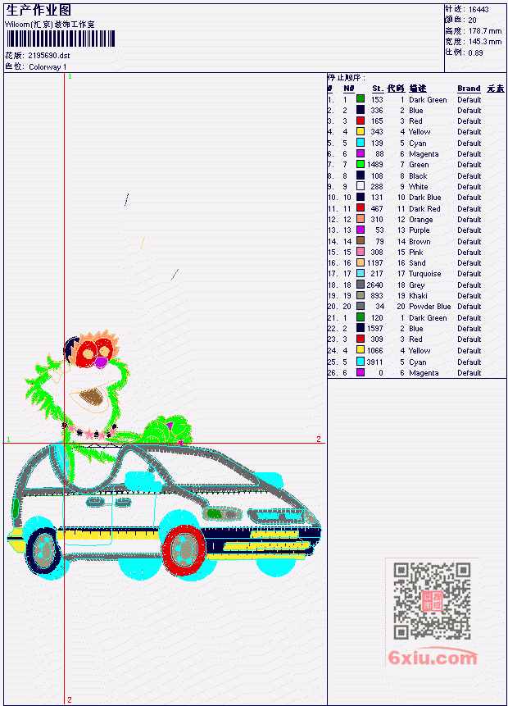Click the barcode under the Wilcom line

pos(61,39)
